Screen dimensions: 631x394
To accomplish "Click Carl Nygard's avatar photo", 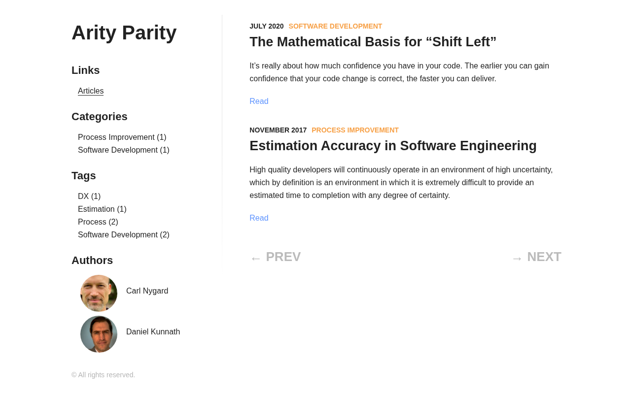I will 99,293.
